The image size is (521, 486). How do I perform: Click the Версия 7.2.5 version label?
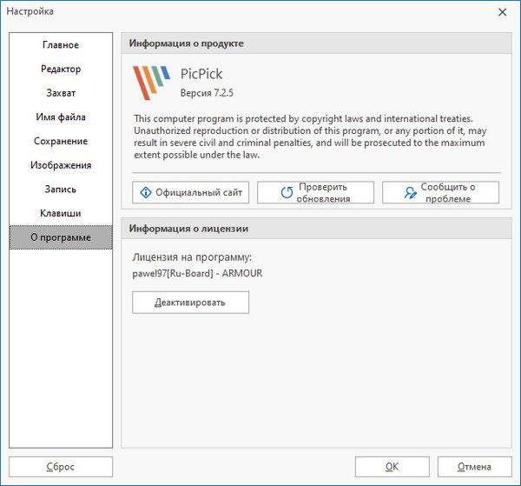[207, 92]
